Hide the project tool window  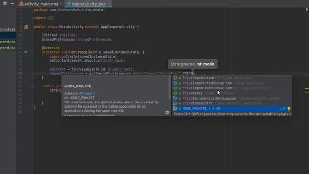point(12,3)
